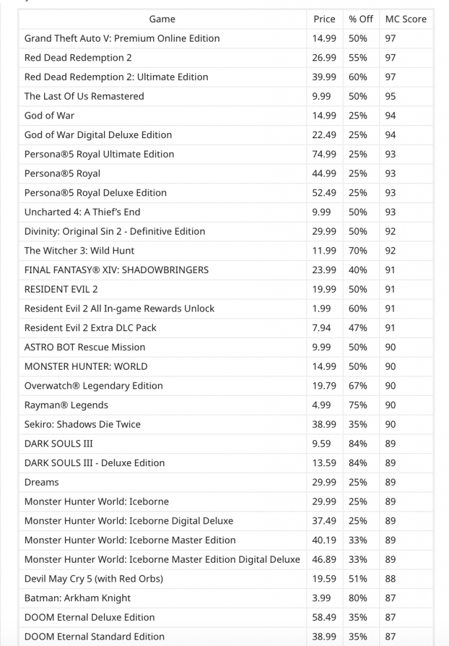Click Overwatch Legendary Edition title
Image resolution: width=449 pixels, height=646 pixels.
click(94, 386)
